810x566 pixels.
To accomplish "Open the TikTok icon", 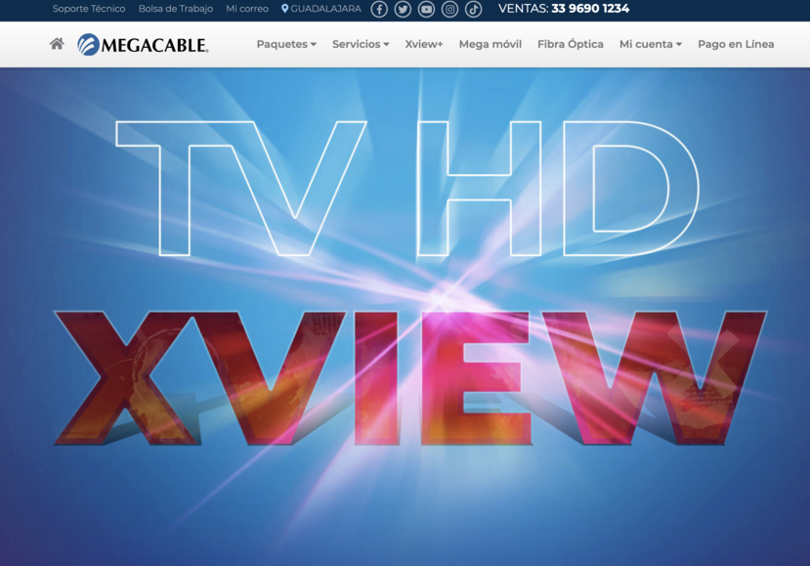I will pos(472,10).
